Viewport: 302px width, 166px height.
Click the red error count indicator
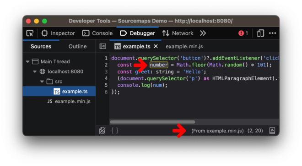coord(243,33)
